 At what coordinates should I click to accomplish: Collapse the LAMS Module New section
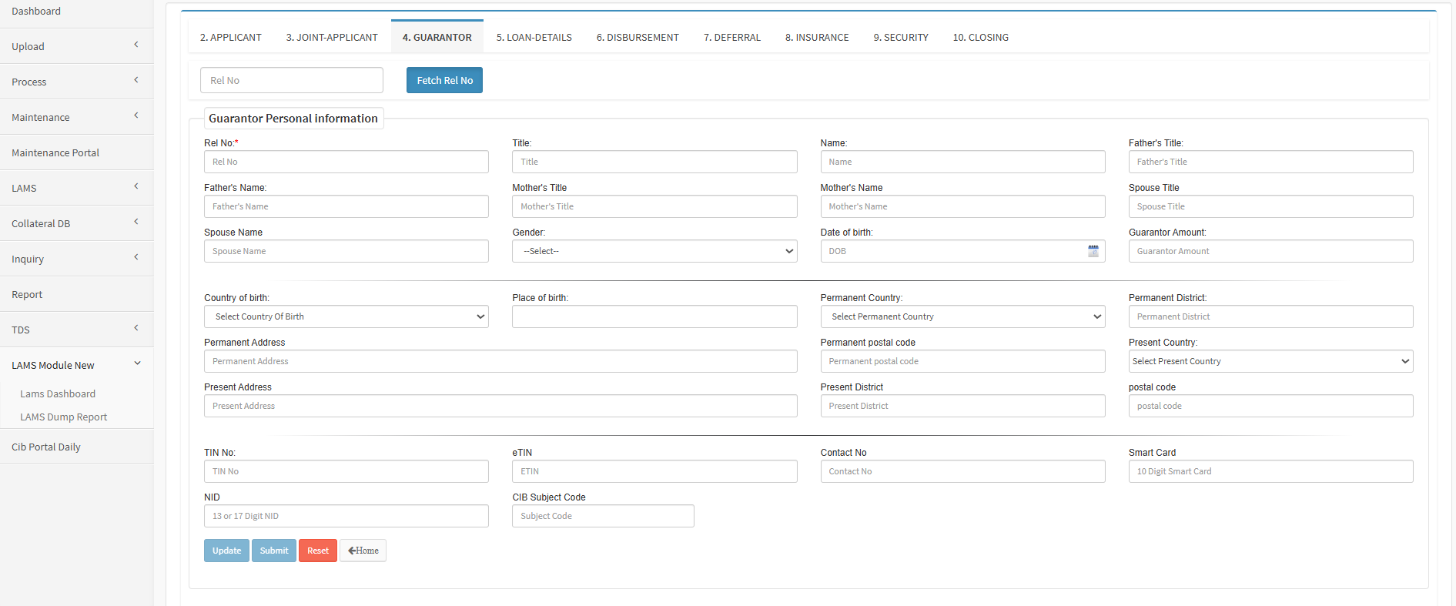point(137,363)
